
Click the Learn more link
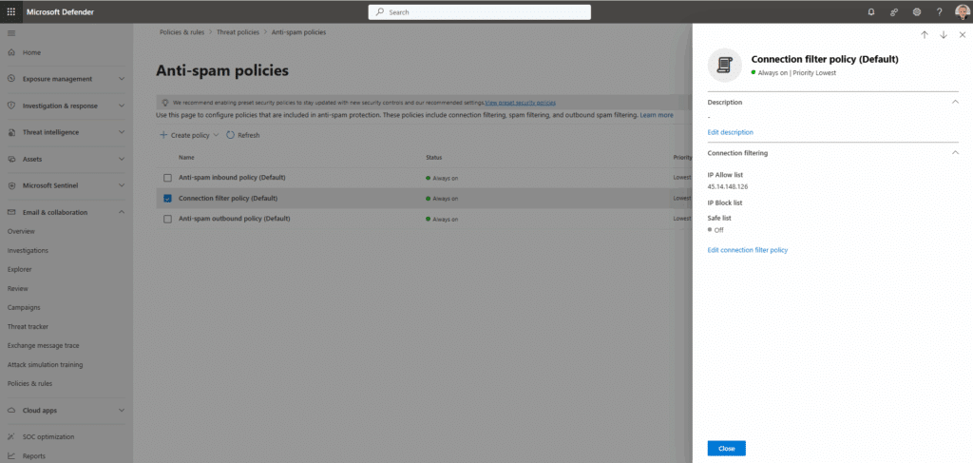(657, 115)
